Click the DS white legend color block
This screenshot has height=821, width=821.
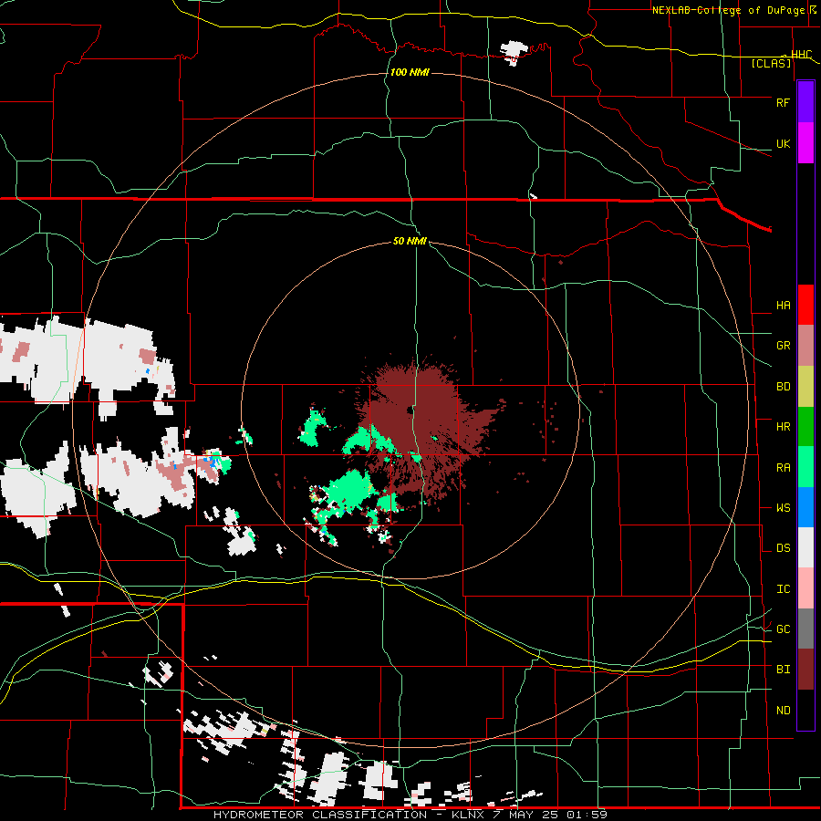coord(805,547)
